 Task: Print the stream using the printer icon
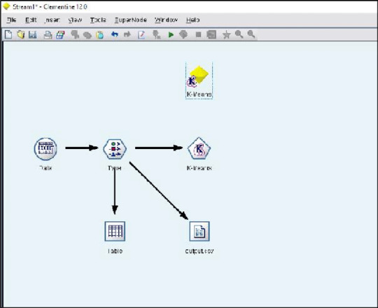point(48,35)
